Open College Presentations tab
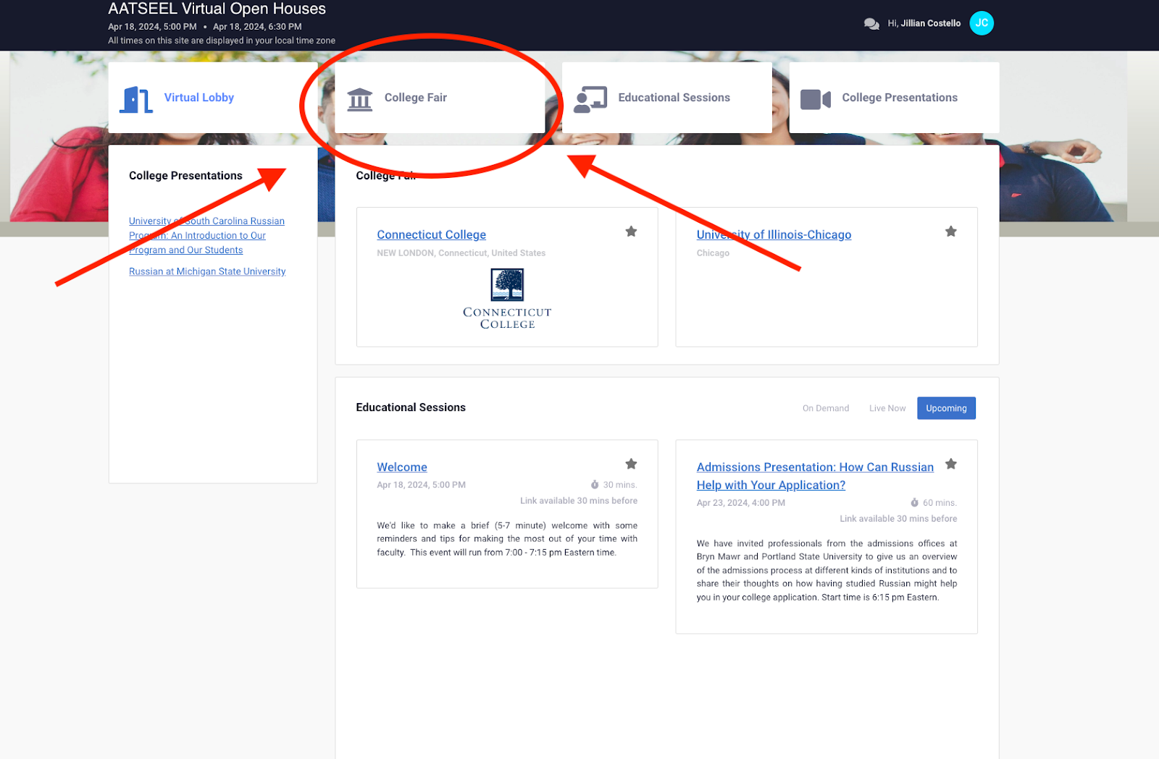The height and width of the screenshot is (759, 1159). pyautogui.click(x=894, y=98)
